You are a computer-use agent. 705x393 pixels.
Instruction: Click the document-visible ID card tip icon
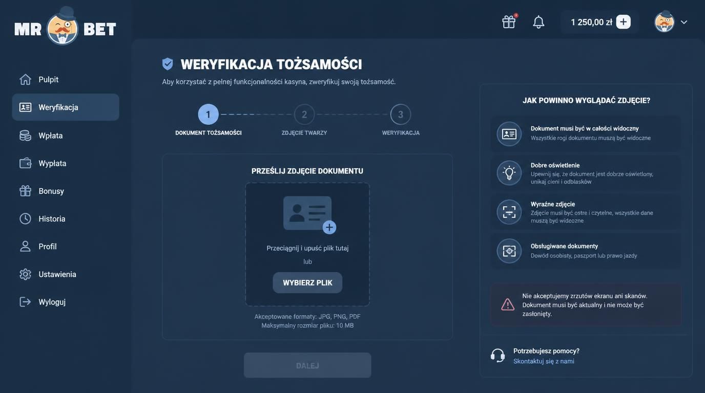[x=509, y=134]
